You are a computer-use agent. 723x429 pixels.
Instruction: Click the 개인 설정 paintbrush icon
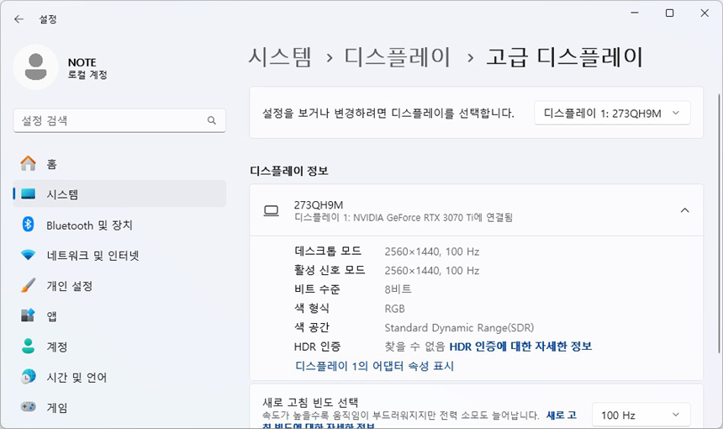click(29, 285)
